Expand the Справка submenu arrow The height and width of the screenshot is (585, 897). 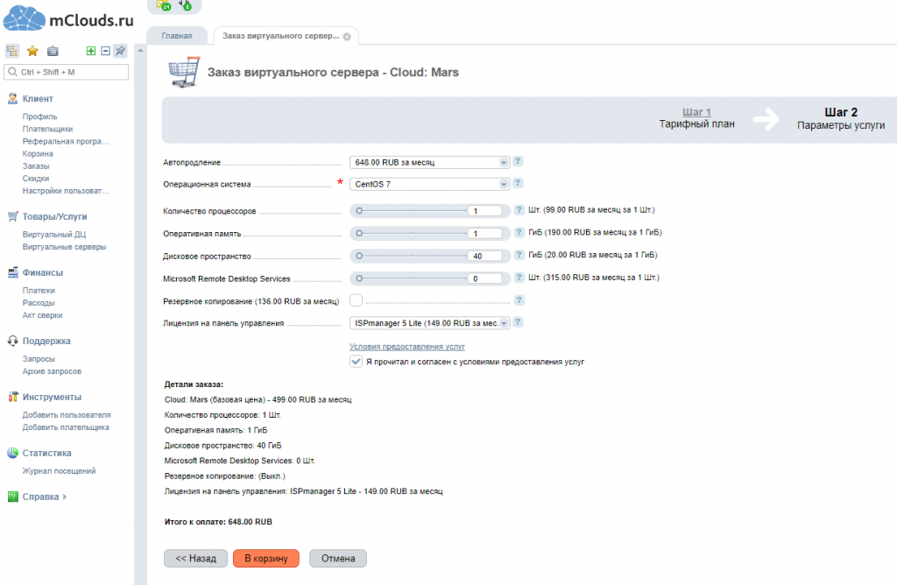point(65,497)
